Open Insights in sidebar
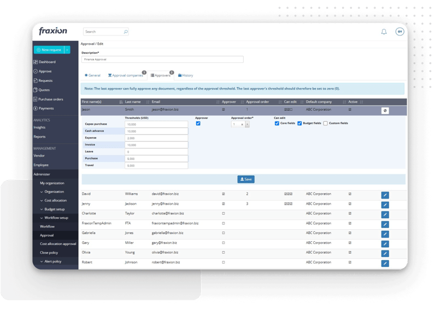 pos(39,128)
